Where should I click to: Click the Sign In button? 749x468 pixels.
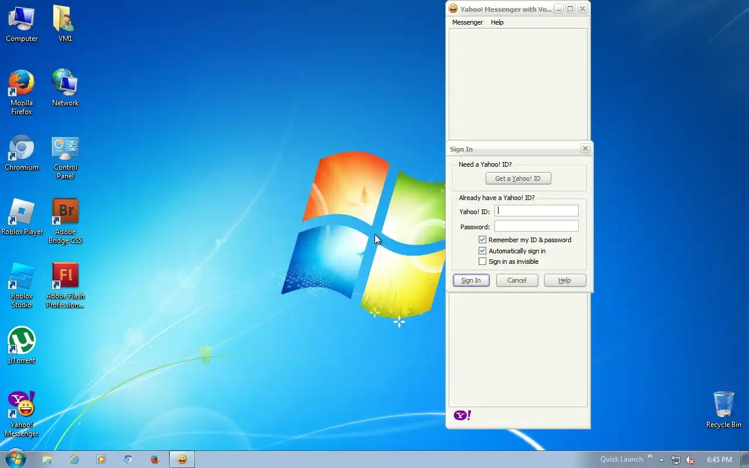pos(471,280)
